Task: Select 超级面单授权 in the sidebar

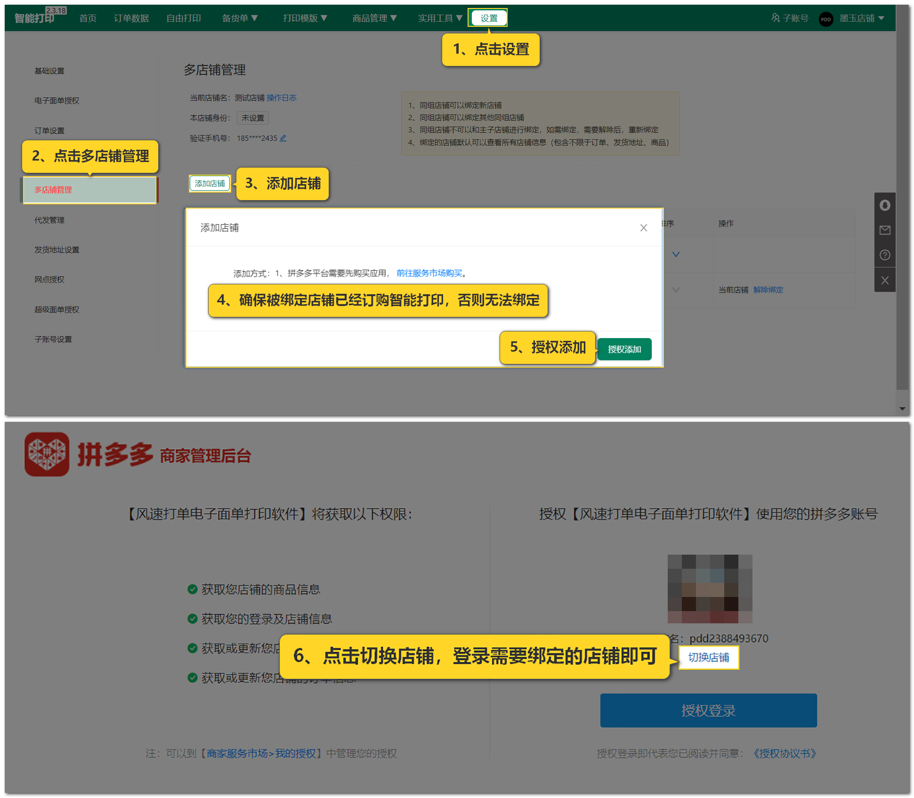Action: (57, 309)
